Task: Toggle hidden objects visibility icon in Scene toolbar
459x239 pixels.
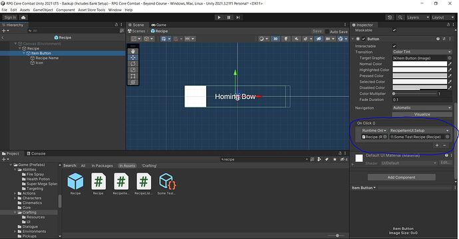Action: (x=319, y=39)
